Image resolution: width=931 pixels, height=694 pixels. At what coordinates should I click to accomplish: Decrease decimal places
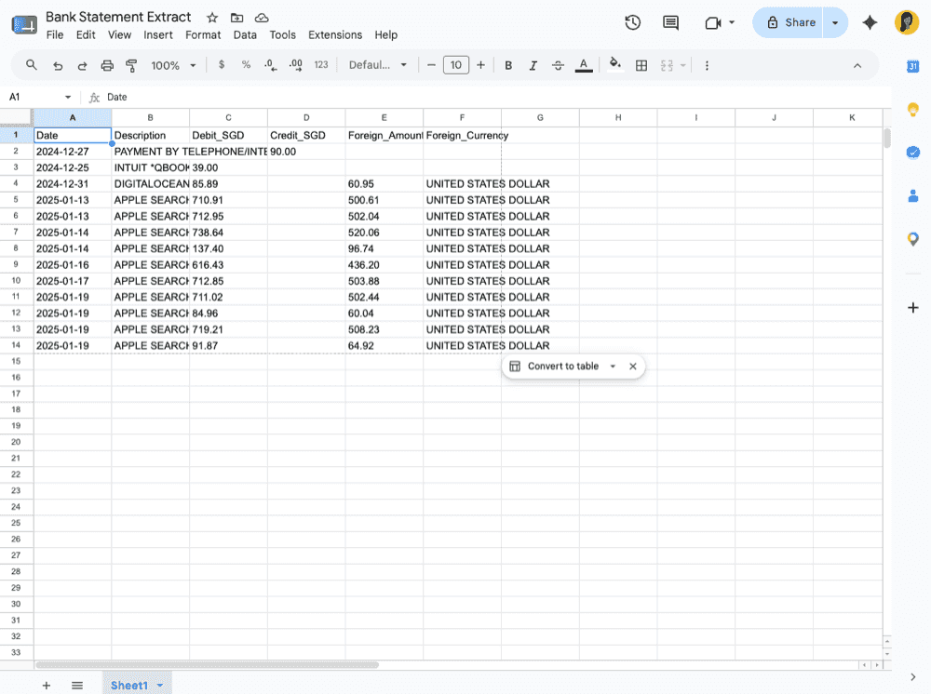tap(271, 65)
